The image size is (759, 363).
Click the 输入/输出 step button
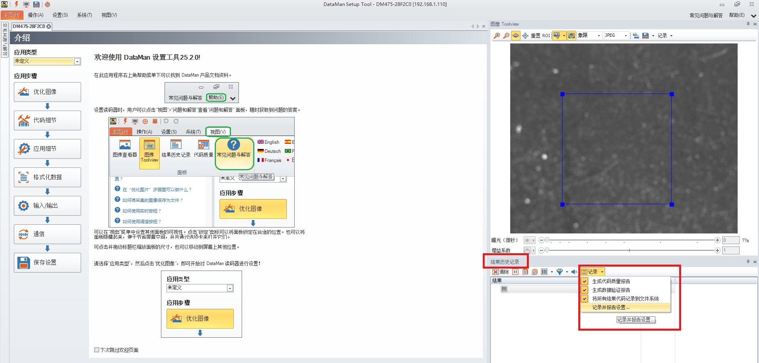47,205
